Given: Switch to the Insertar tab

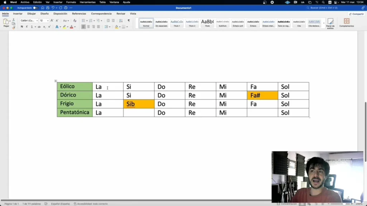Looking at the screenshot, I should [x=18, y=14].
